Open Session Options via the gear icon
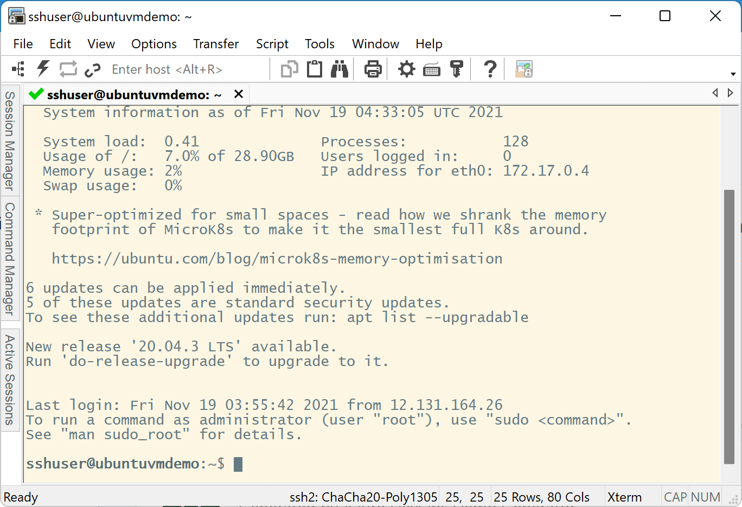The height and width of the screenshot is (507, 742). click(406, 69)
